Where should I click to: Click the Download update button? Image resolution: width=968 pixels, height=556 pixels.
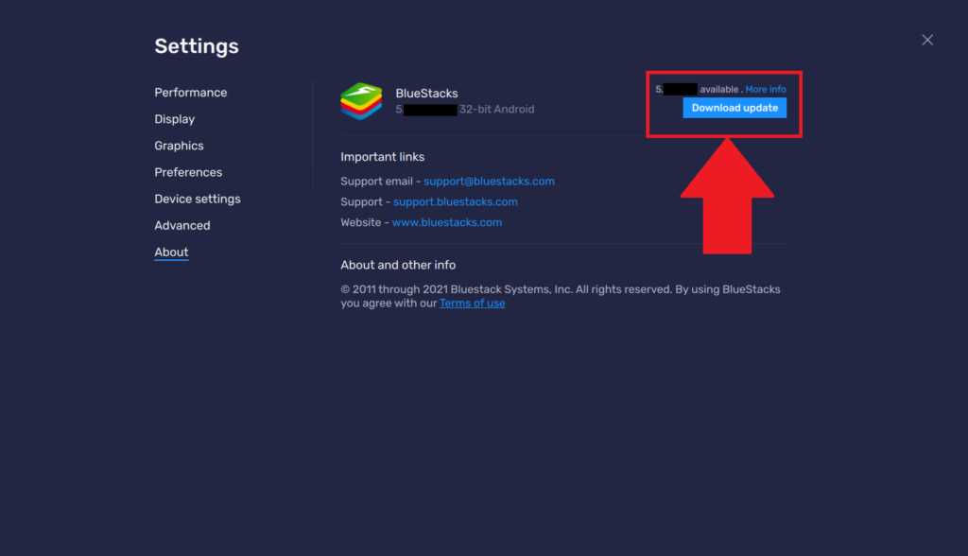click(735, 108)
